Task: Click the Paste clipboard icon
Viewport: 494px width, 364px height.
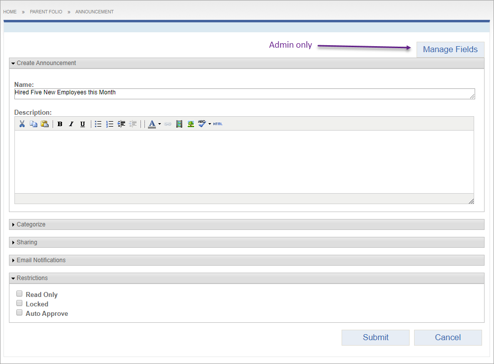Action: 44,124
